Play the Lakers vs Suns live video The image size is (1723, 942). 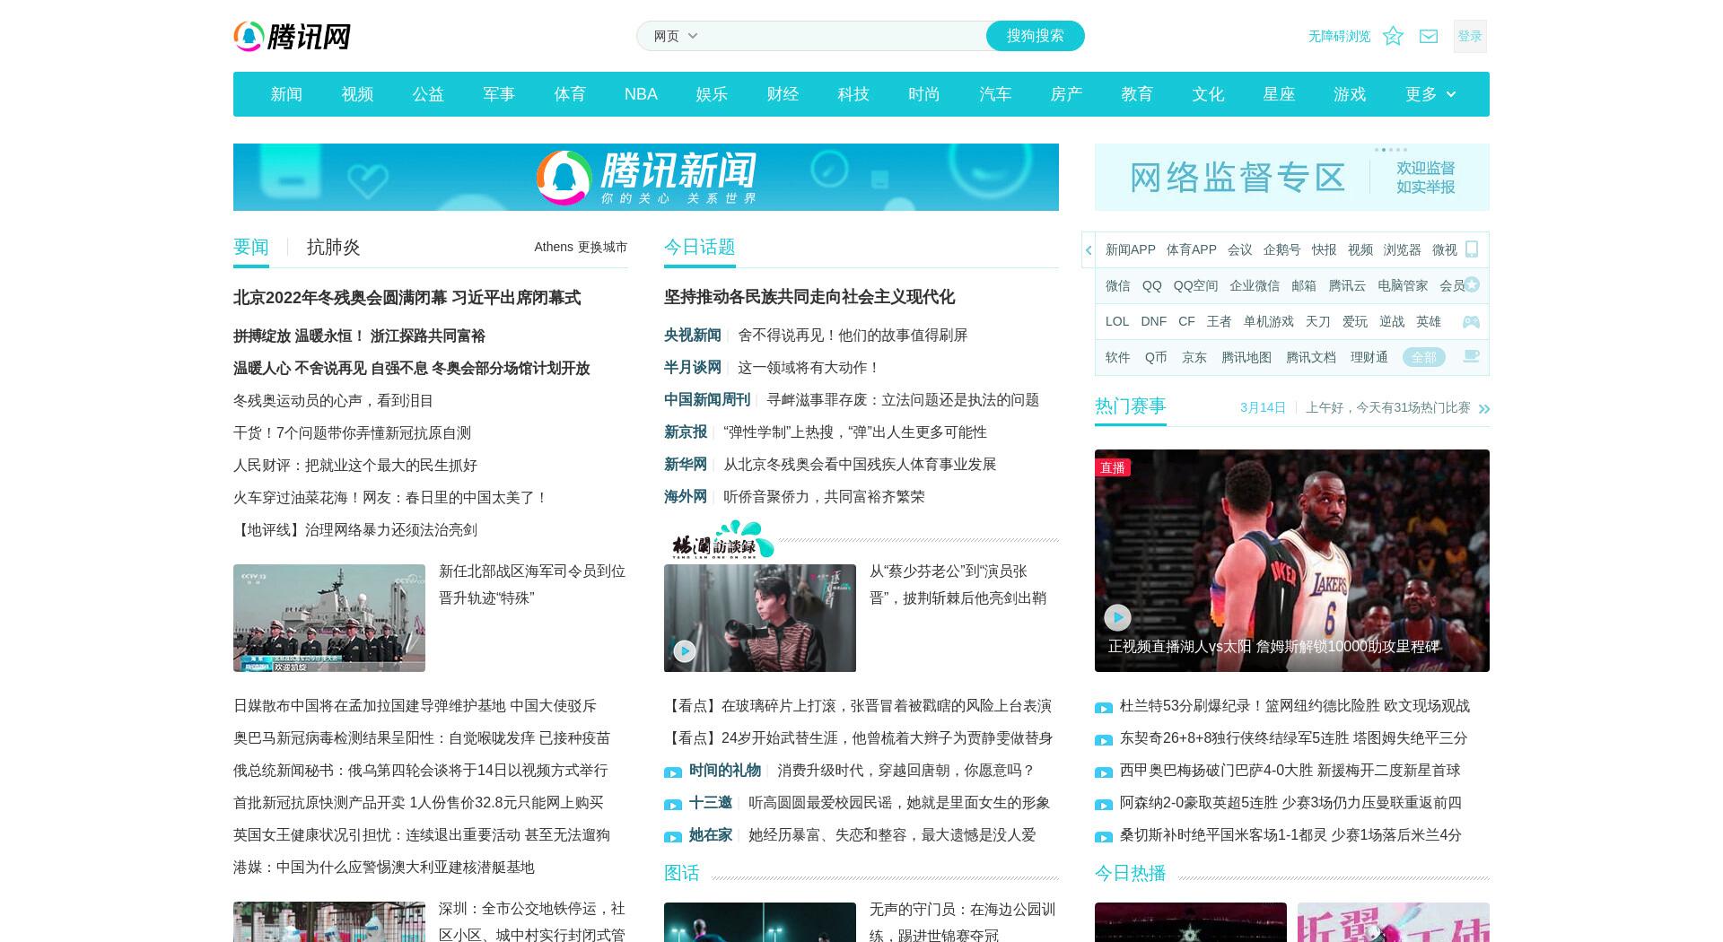click(1117, 617)
